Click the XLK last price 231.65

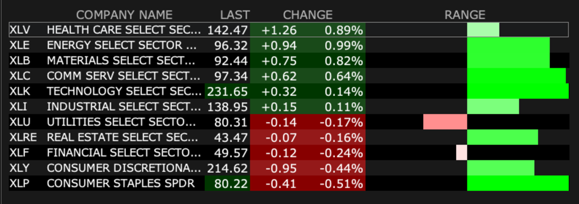[x=228, y=92]
